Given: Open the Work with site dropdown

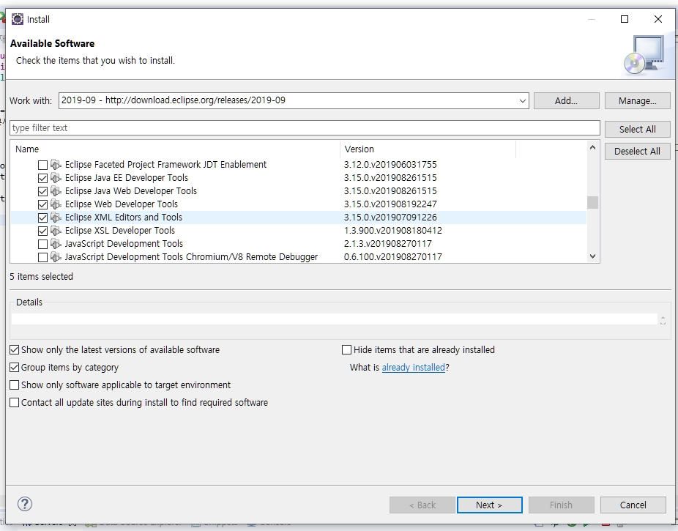Looking at the screenshot, I should tap(522, 101).
